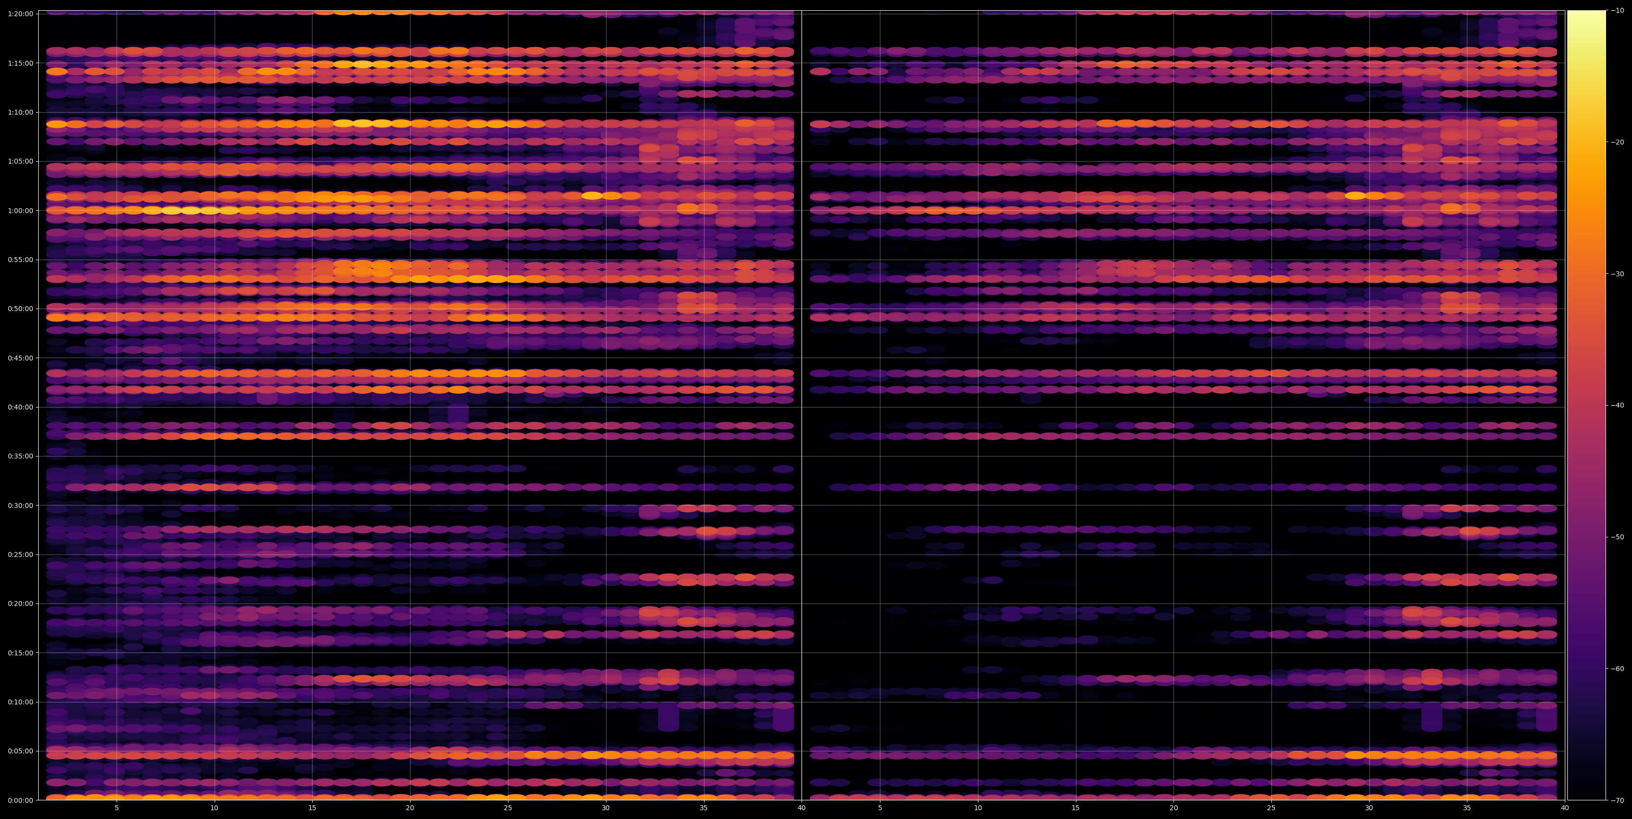Select the 0:40:00 time axis label

(20, 407)
